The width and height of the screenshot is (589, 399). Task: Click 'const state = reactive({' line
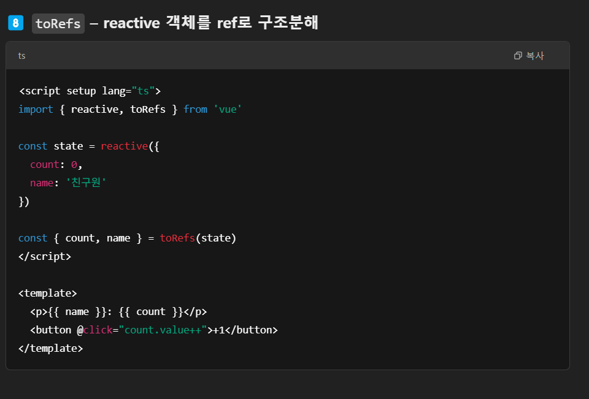[89, 146]
